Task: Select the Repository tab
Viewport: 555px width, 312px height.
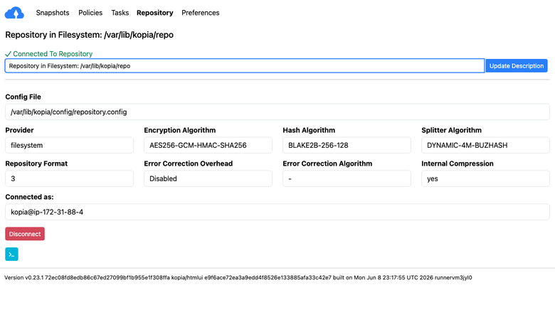Action: pos(154,13)
